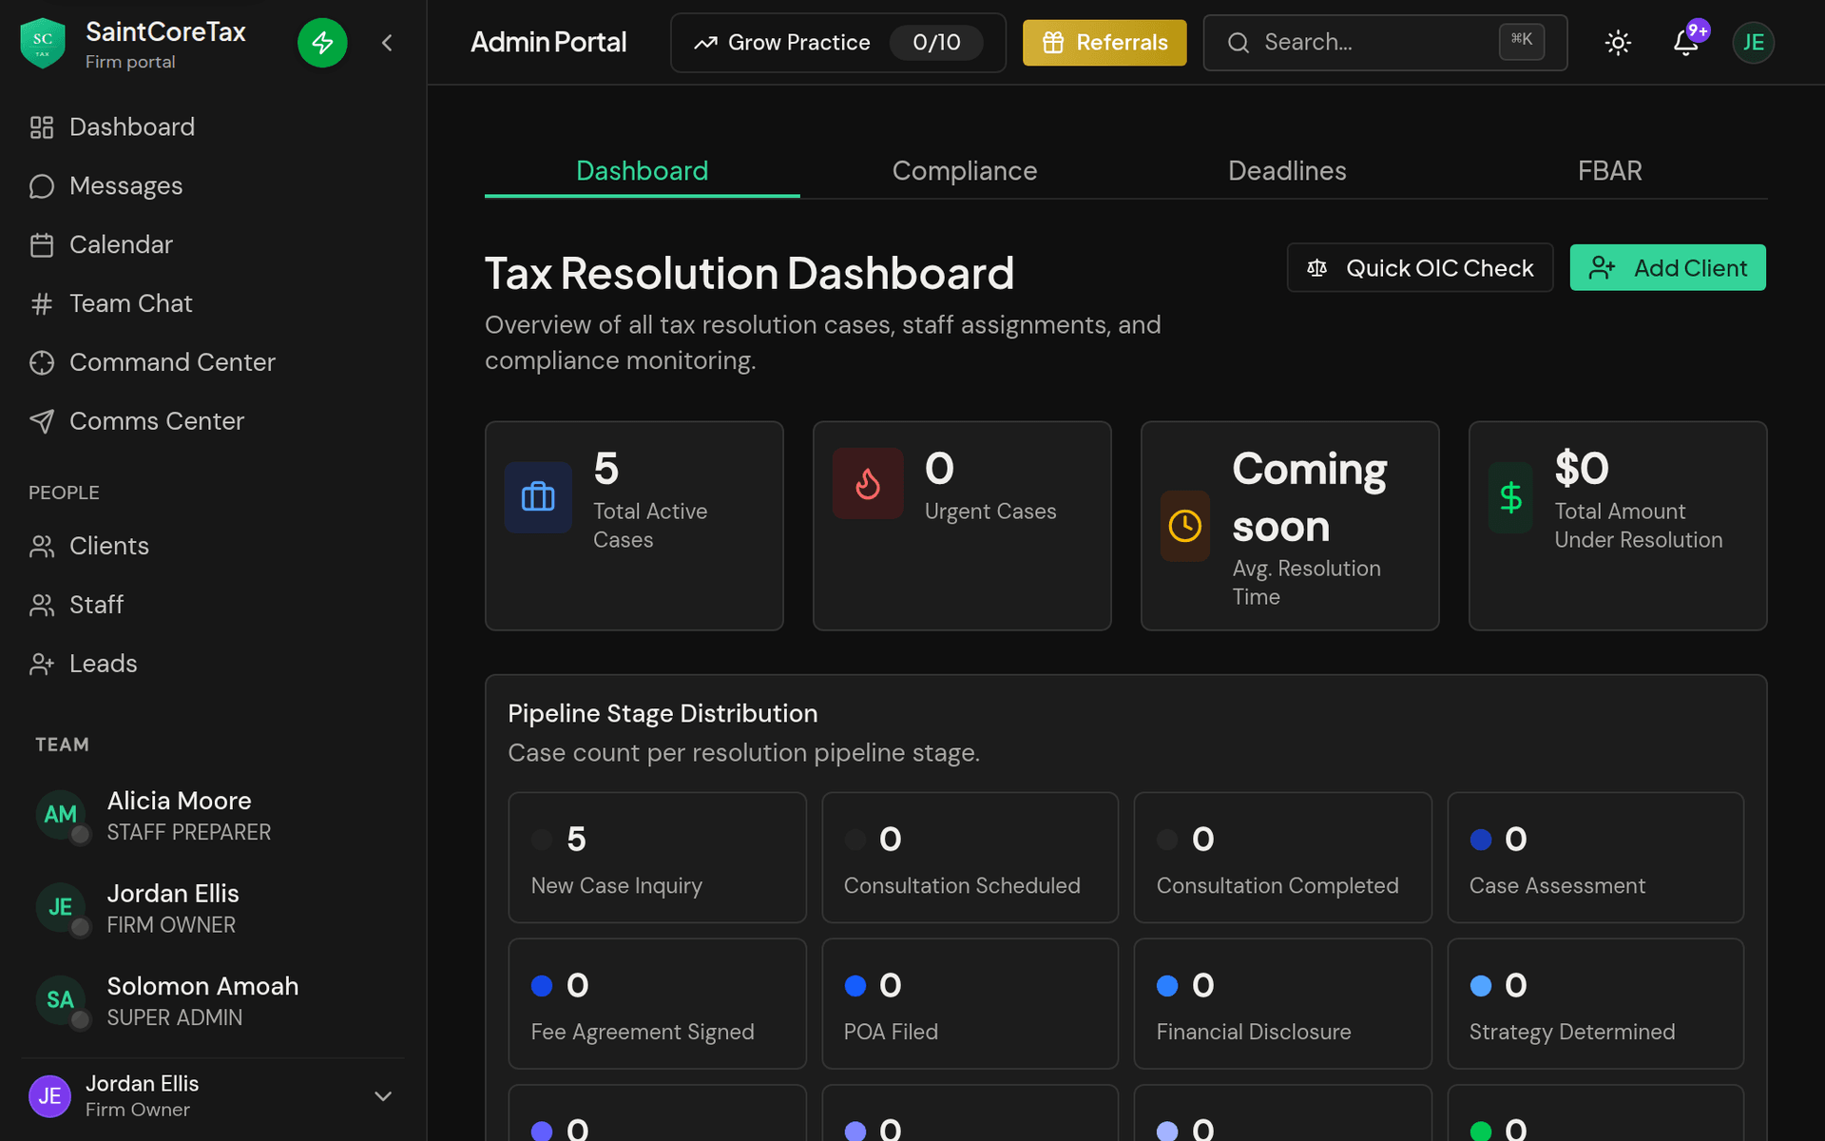
Task: Open Referrals
Action: coord(1105,43)
